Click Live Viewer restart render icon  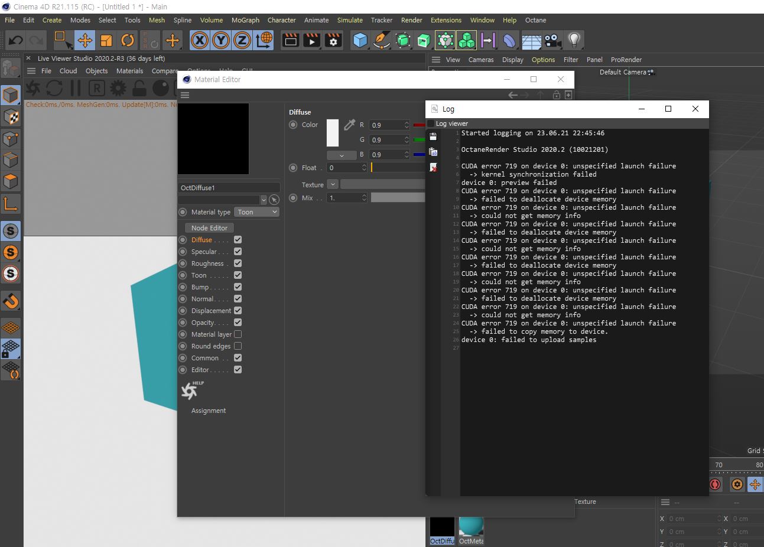point(54,89)
